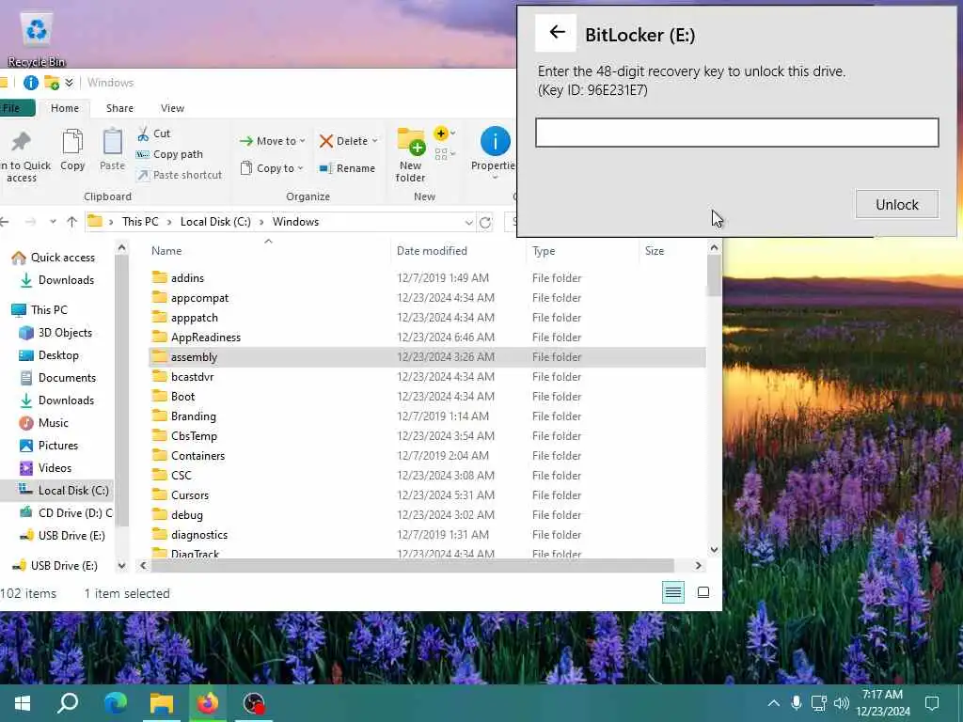Open Pictures in navigation pane
This screenshot has width=963, height=722.
[57, 446]
